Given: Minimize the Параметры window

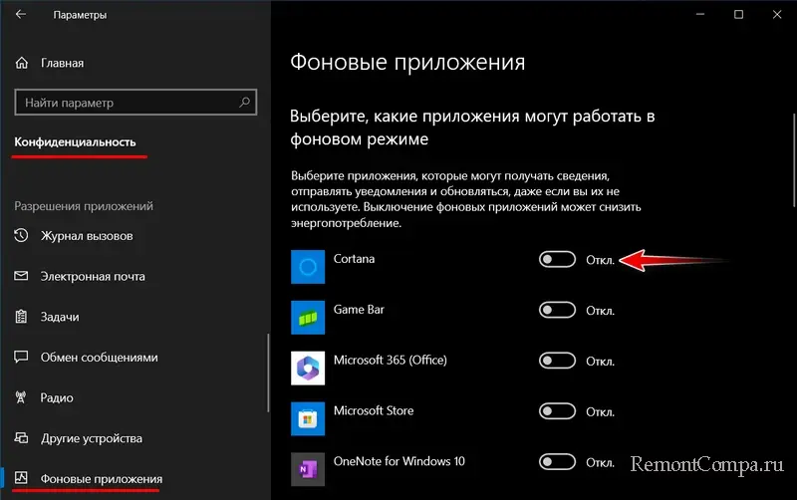Looking at the screenshot, I should pyautogui.click(x=700, y=14).
